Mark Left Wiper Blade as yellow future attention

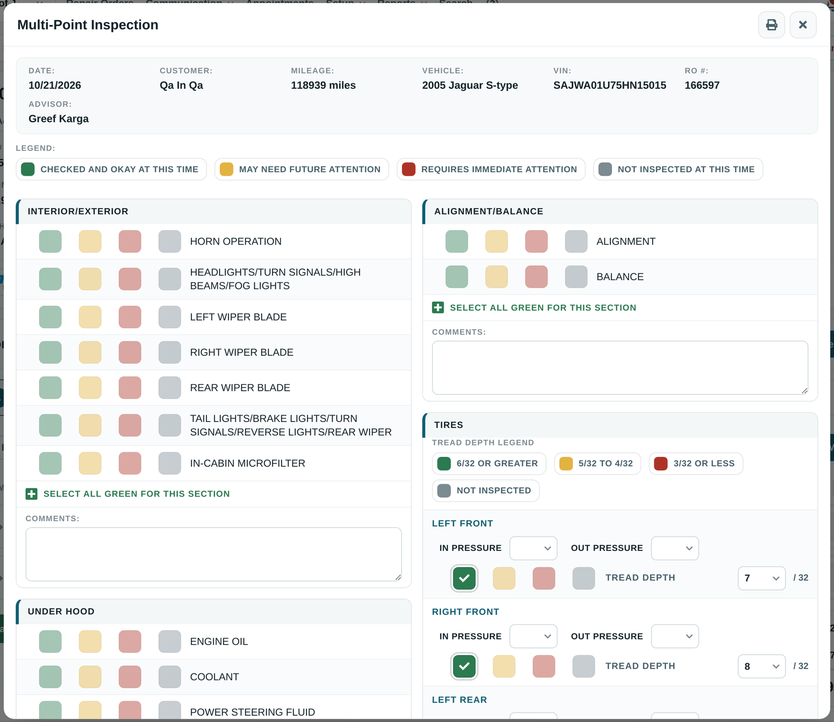[x=90, y=317]
